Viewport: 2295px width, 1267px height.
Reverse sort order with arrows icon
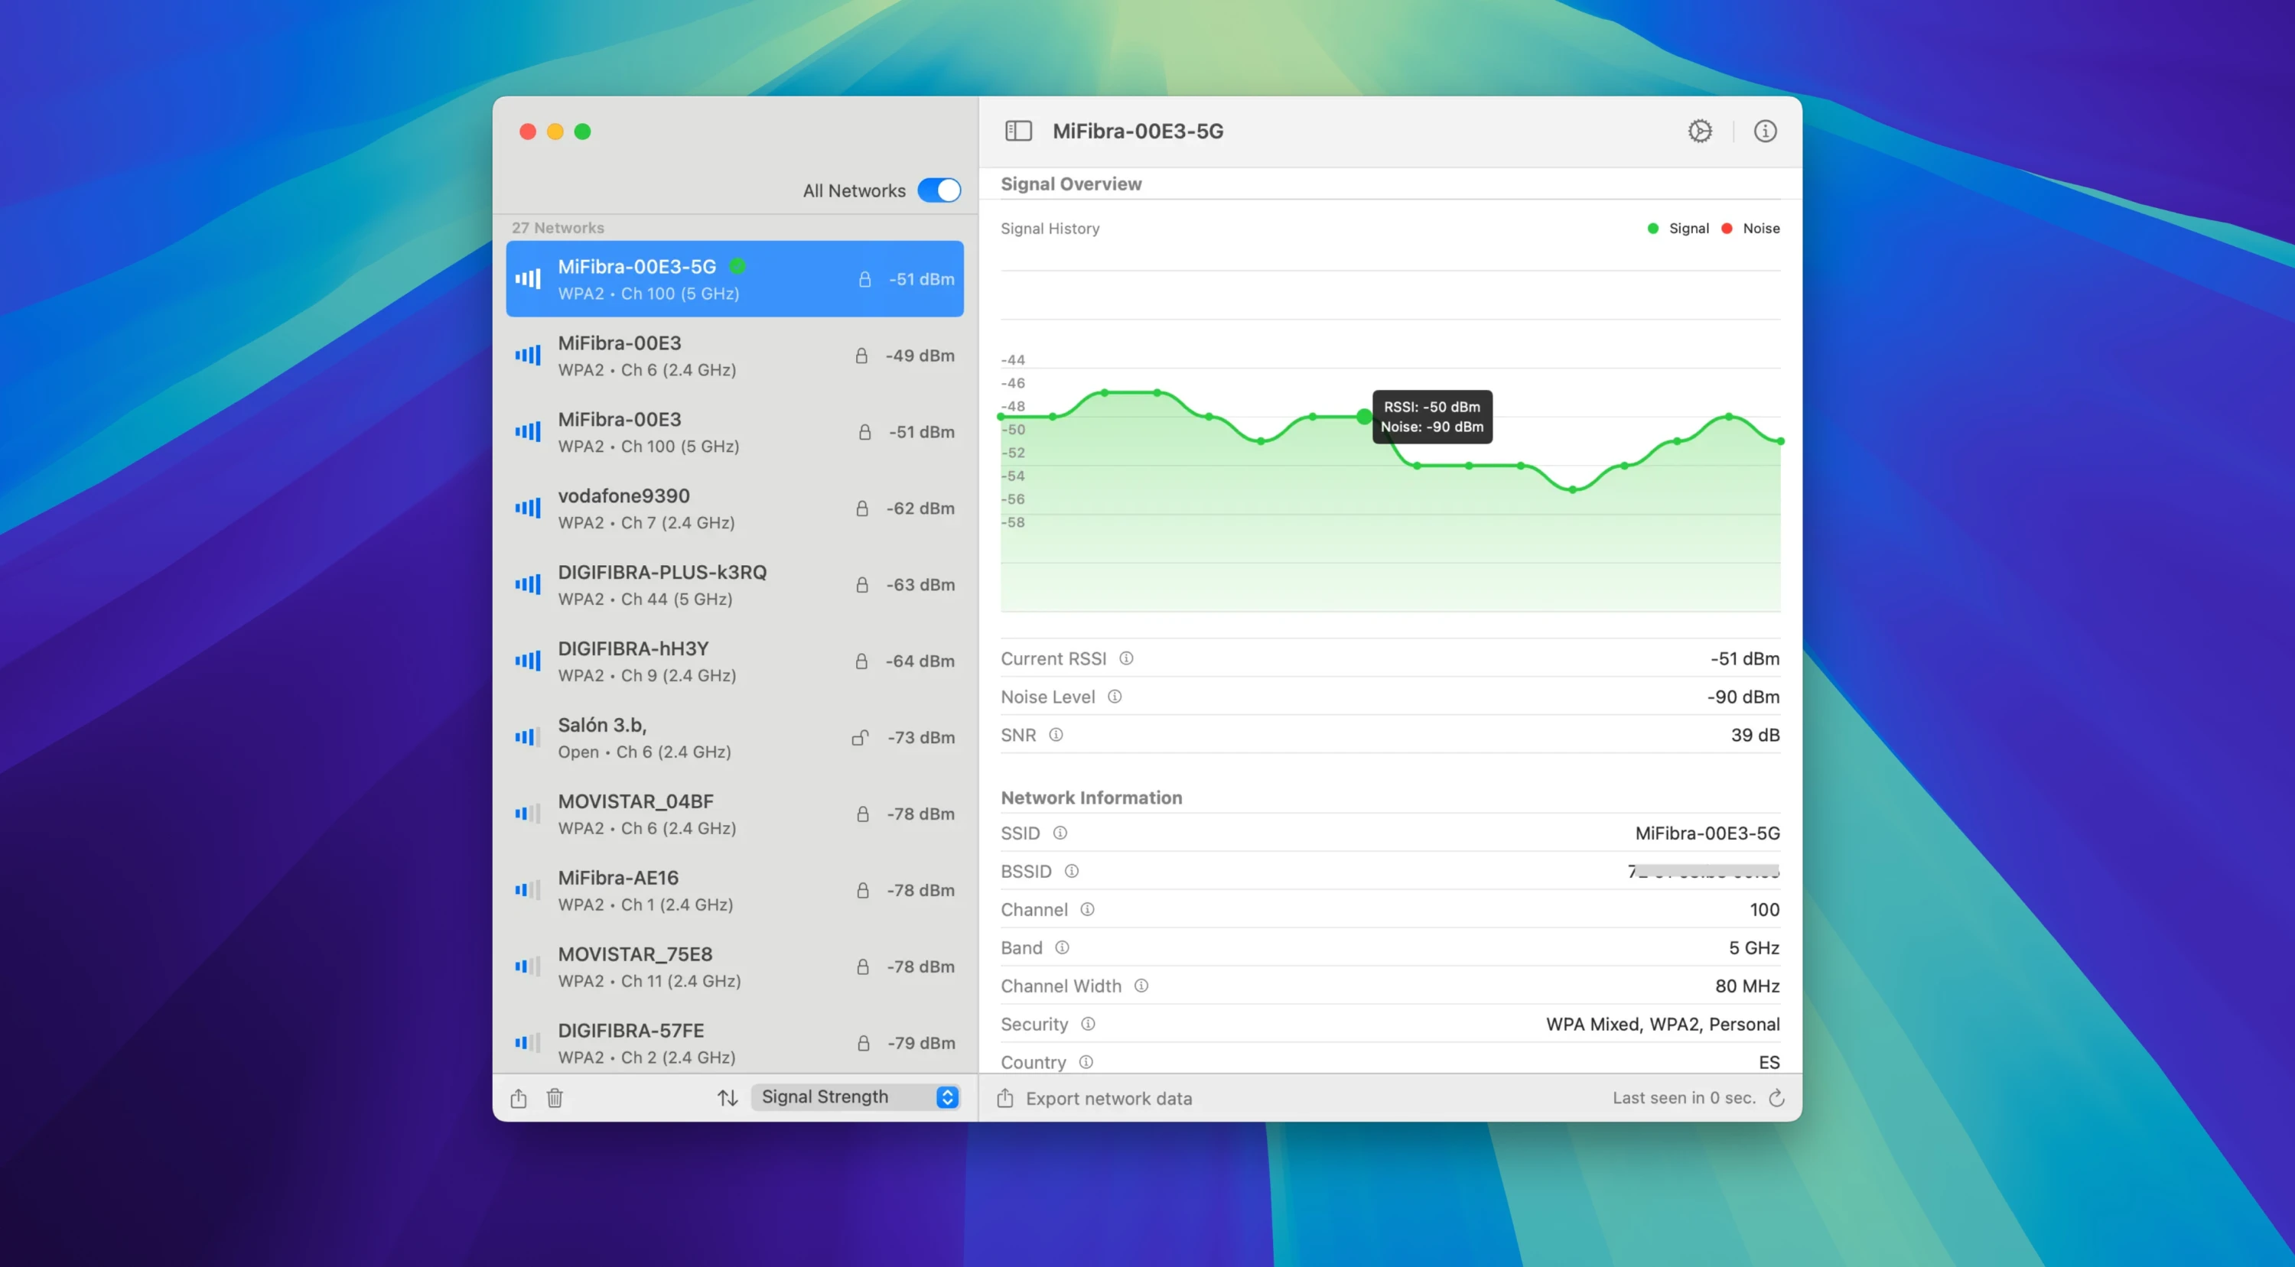click(727, 1097)
